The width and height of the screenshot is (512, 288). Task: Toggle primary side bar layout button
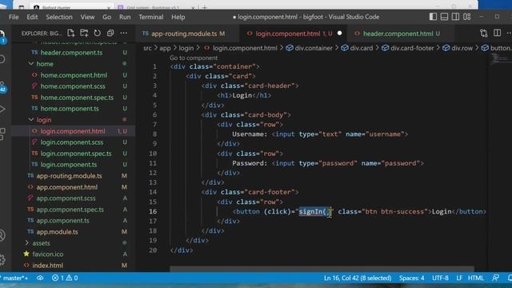click(x=433, y=17)
